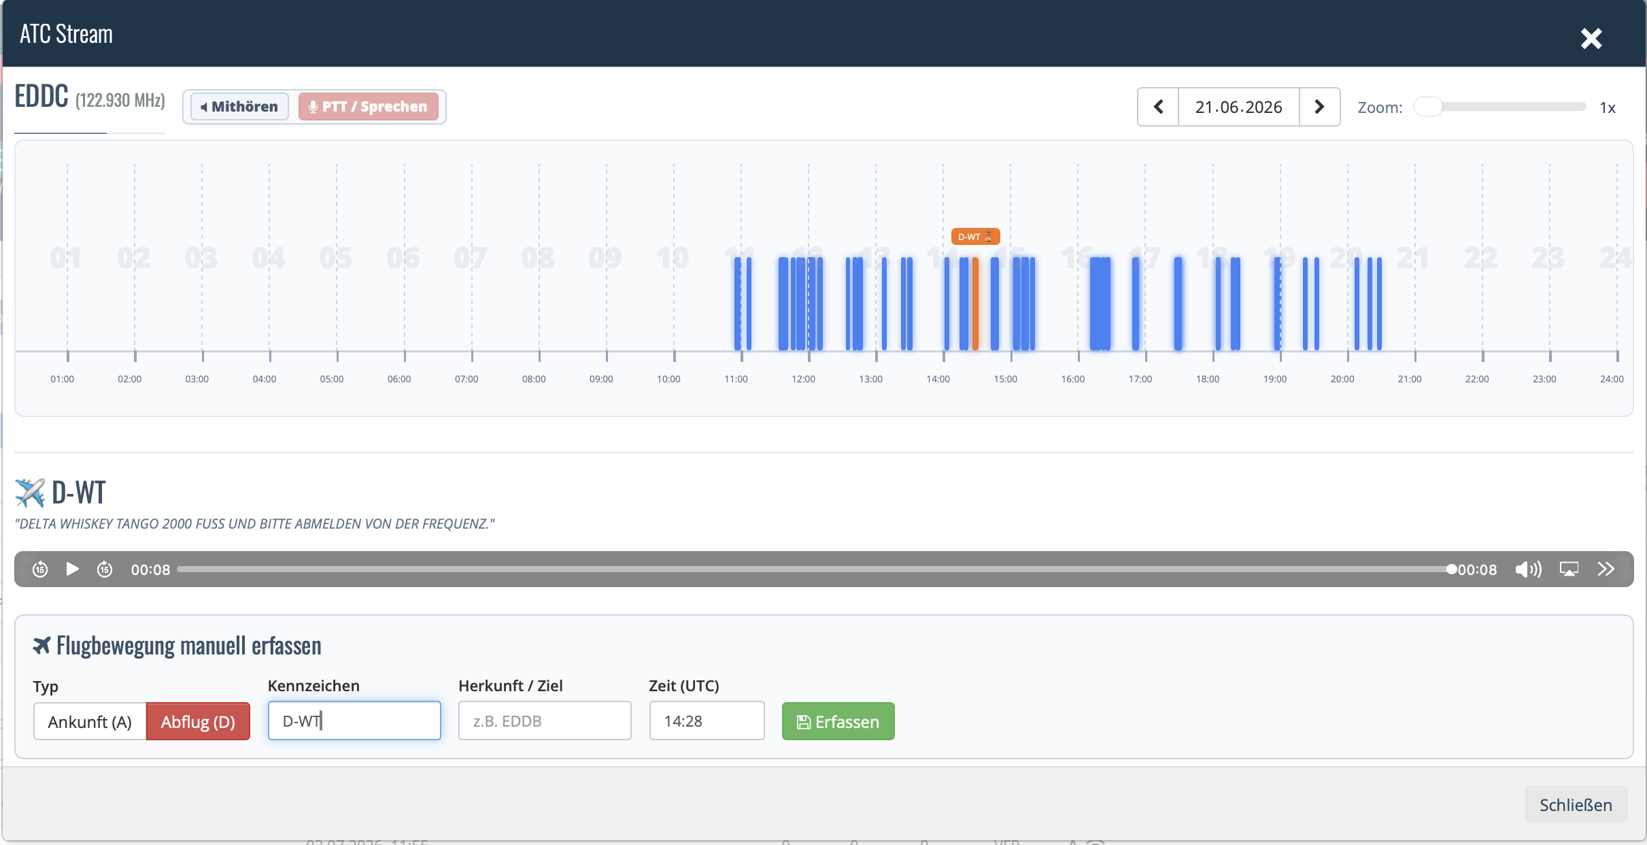
Task: Open AirPlay output options
Action: tap(1569, 569)
